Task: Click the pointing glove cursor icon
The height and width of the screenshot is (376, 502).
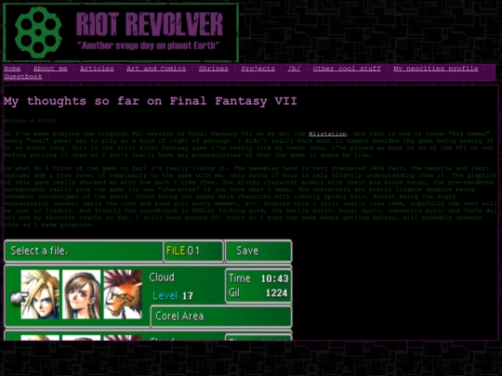Action: pos(19,298)
